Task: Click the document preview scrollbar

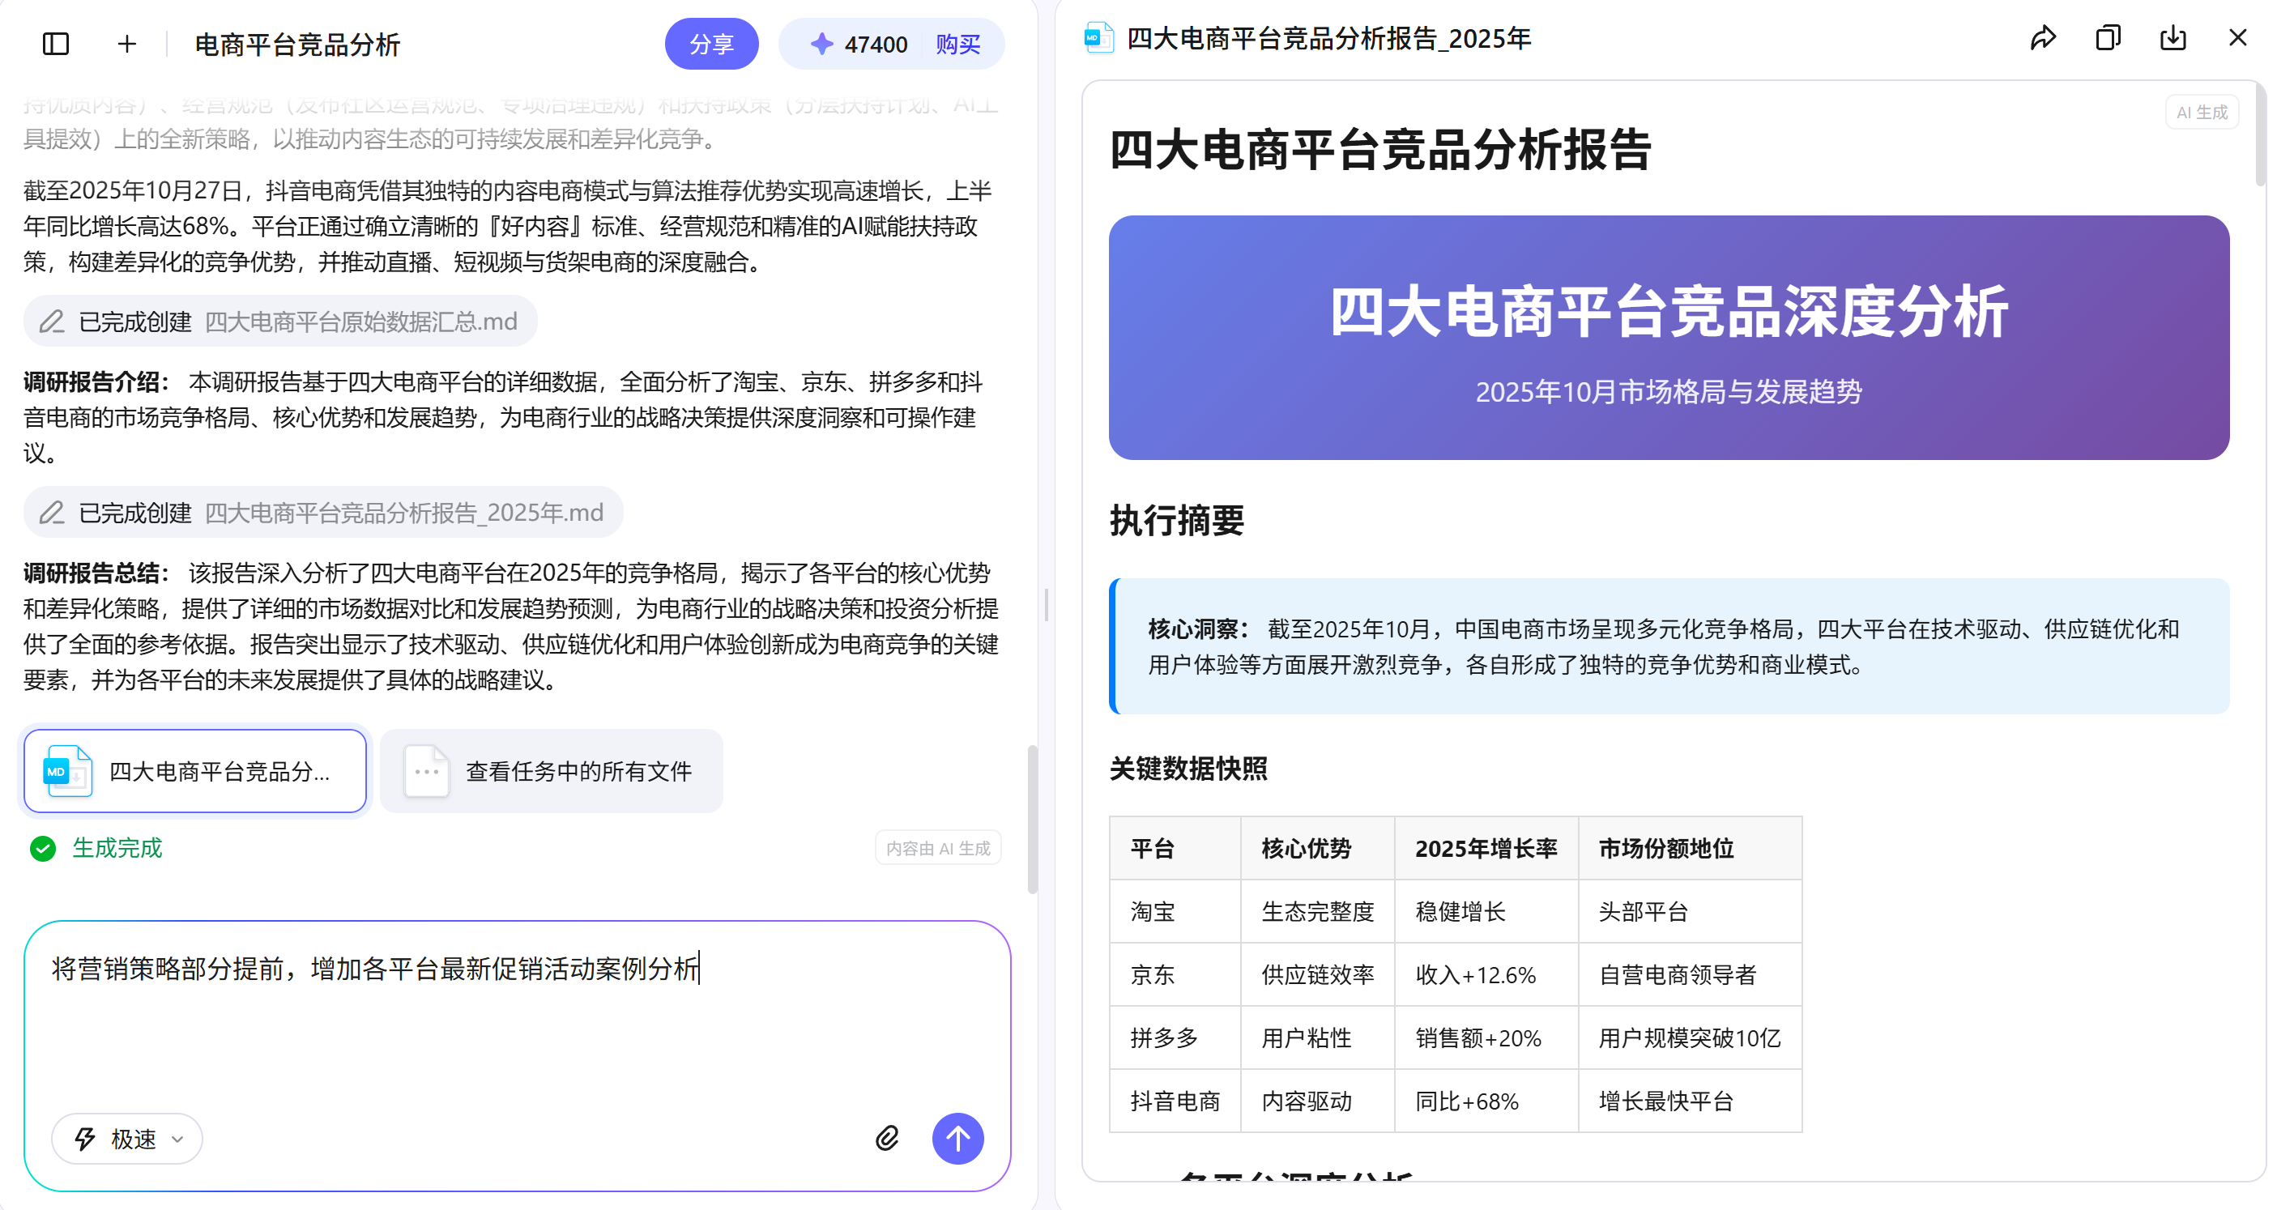Action: [2260, 133]
